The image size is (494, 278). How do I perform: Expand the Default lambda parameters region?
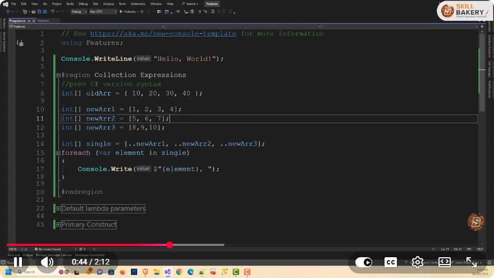pos(58,208)
